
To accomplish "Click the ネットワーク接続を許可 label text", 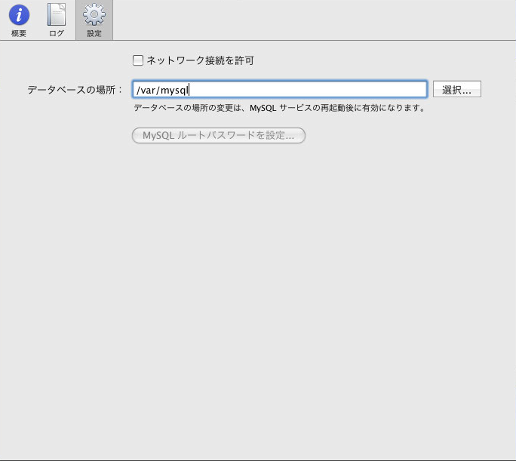I will pyautogui.click(x=199, y=60).
